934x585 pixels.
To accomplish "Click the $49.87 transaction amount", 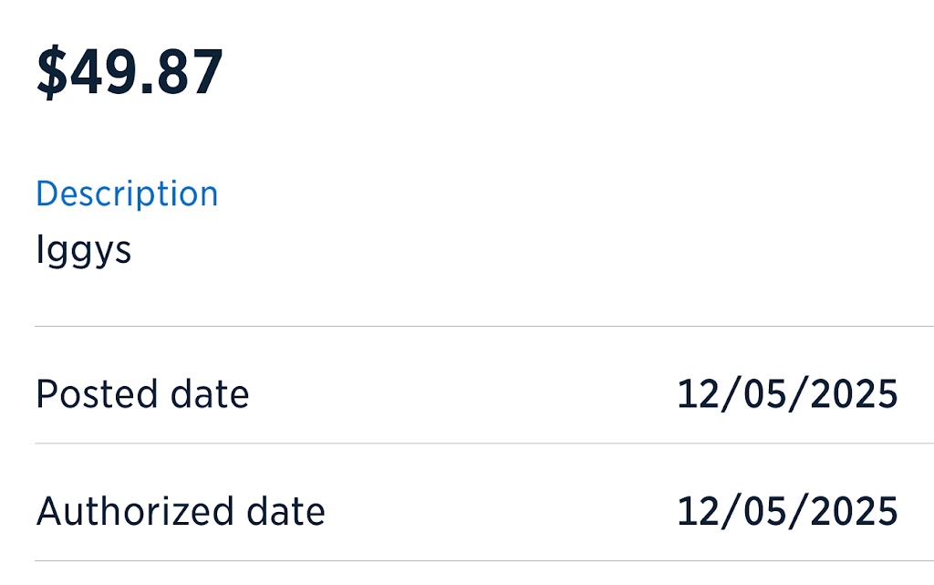I will pyautogui.click(x=130, y=72).
